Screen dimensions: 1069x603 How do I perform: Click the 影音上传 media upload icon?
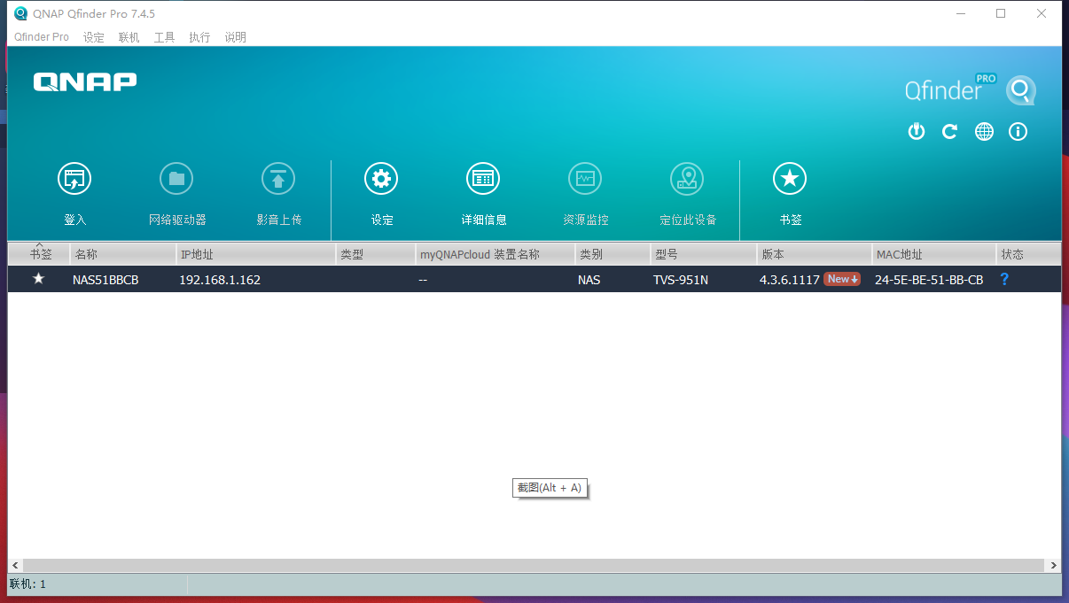tap(278, 179)
